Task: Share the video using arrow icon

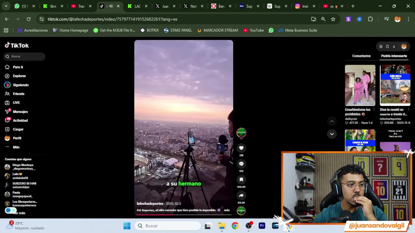Action: 241,195
